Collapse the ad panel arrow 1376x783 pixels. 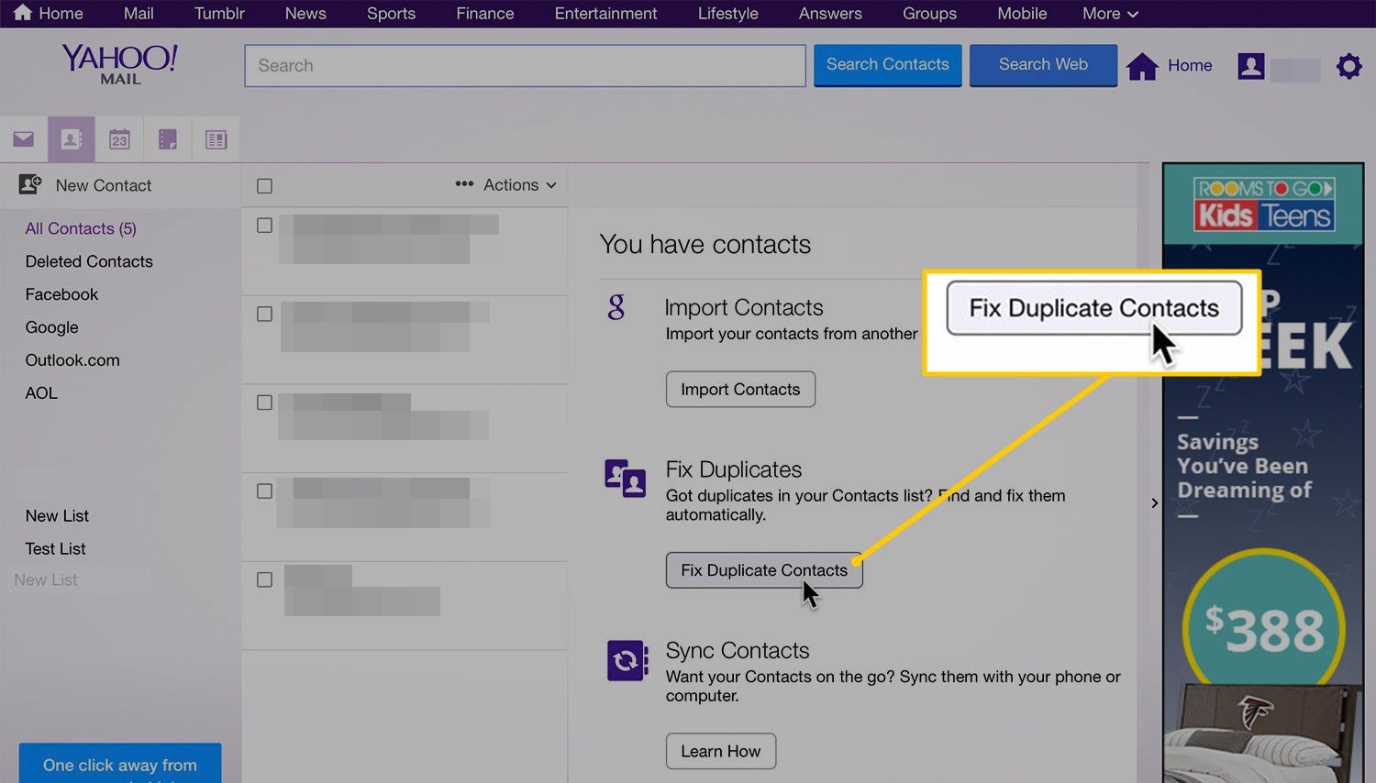coord(1154,502)
